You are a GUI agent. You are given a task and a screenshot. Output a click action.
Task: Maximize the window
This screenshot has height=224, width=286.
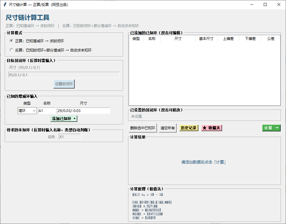pyautogui.click(x=265, y=4)
